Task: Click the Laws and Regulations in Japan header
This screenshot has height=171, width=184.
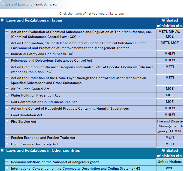Action: coord(34,20)
